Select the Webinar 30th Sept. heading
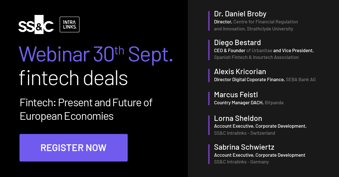339x177 pixels. [96, 54]
